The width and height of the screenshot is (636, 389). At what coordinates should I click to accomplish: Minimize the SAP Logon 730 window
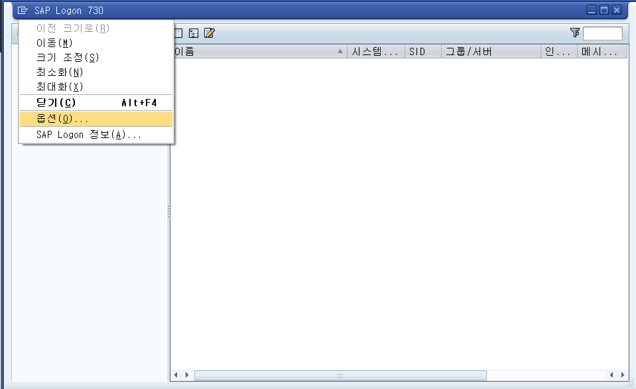(x=592, y=10)
